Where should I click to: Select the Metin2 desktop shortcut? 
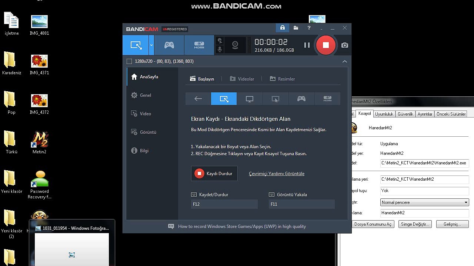coord(39,143)
